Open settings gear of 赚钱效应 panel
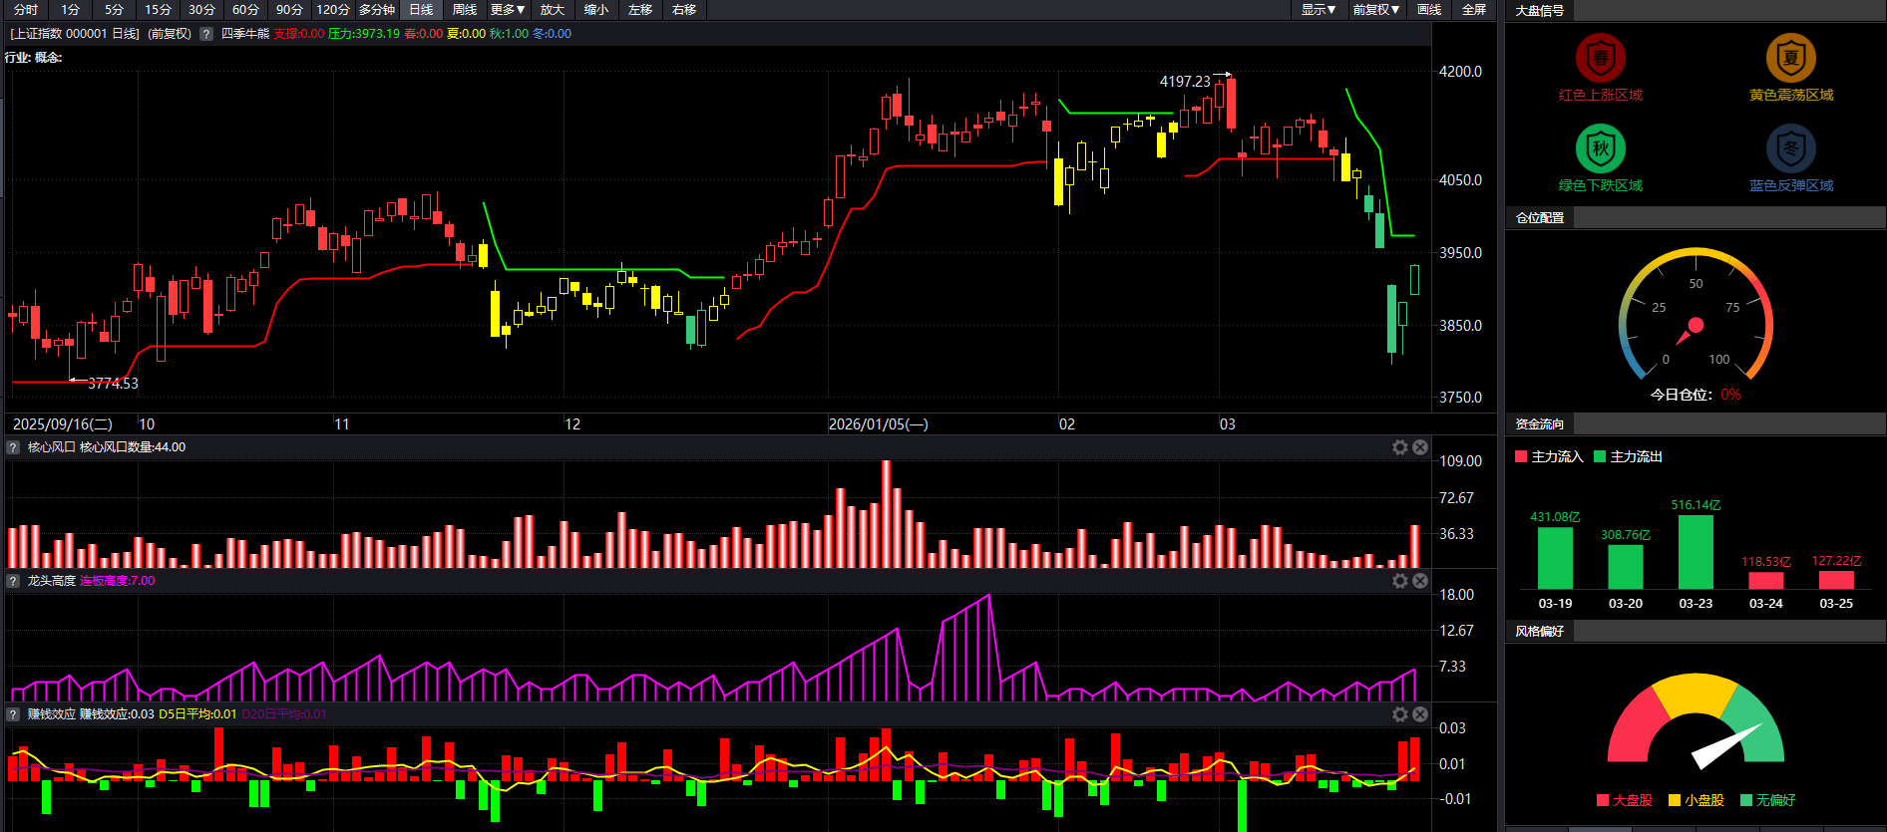 [1400, 714]
